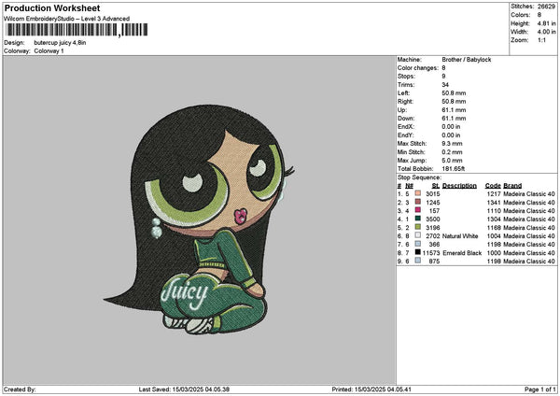Click the Machine value 'Brother / Babylock'

coord(467,60)
